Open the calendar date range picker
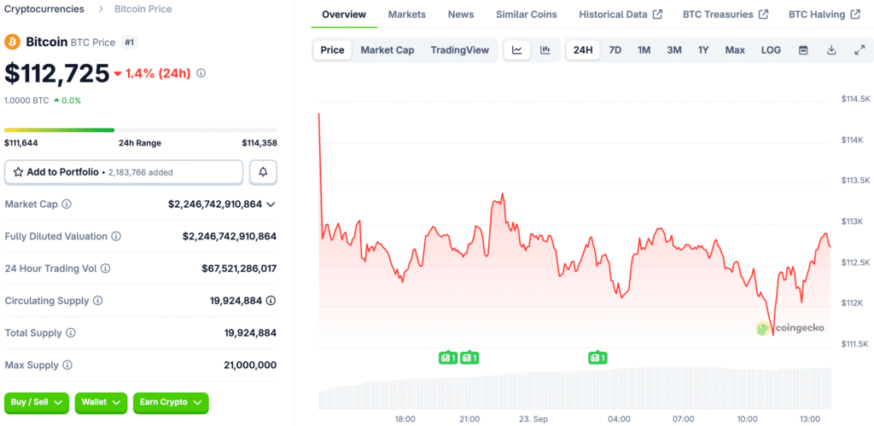 tap(803, 50)
